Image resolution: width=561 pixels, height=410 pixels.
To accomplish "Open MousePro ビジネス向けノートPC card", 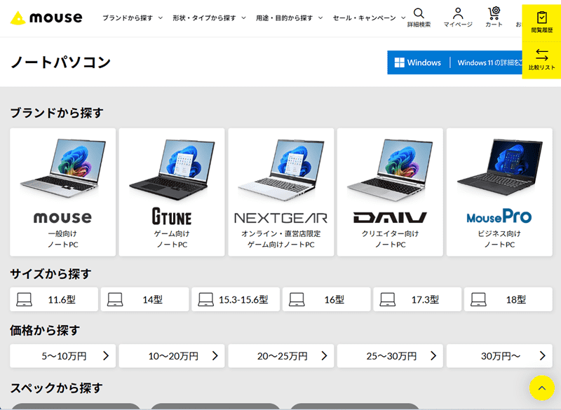I will [x=499, y=192].
